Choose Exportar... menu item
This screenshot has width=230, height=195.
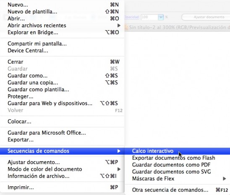(x=62, y=140)
